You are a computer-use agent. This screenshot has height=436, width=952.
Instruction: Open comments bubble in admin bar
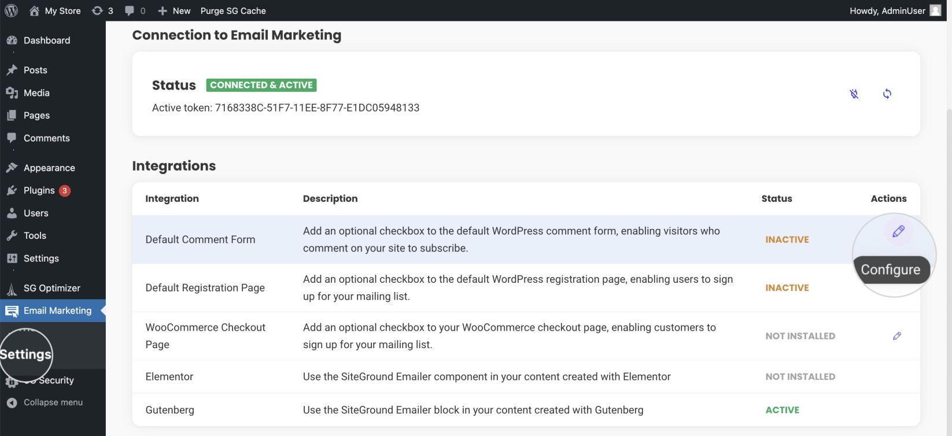coord(135,10)
